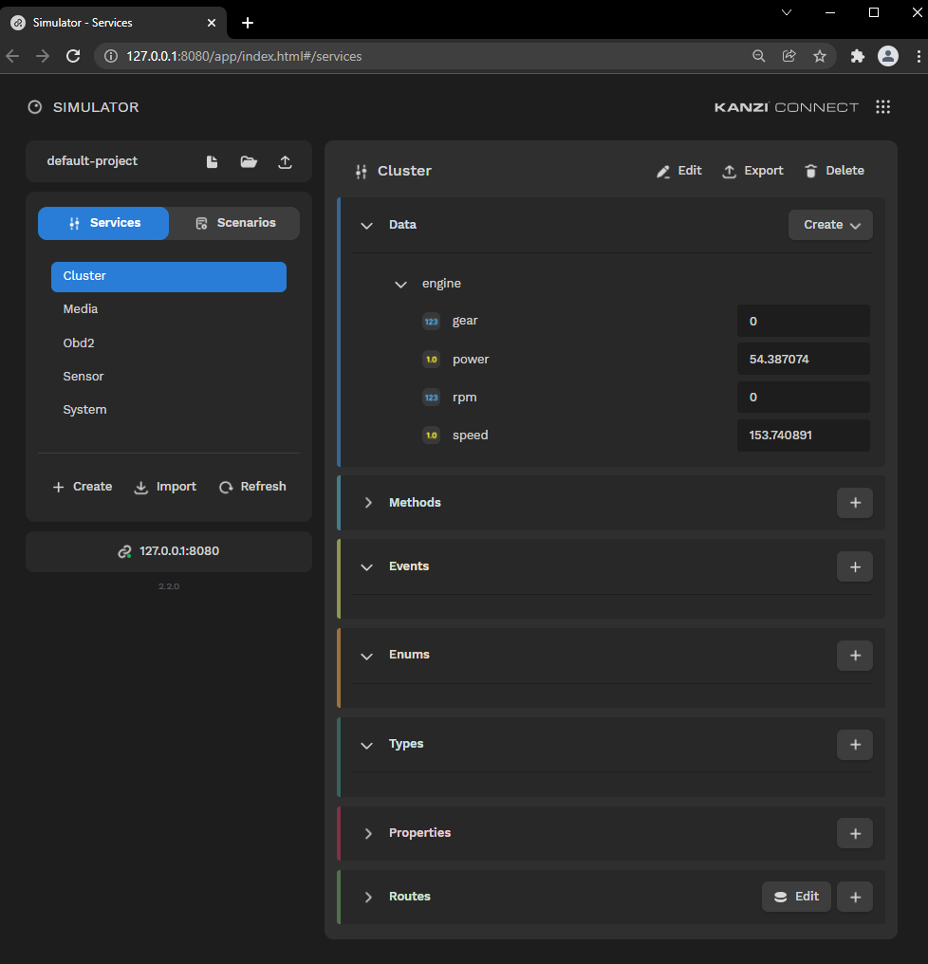Collapse the engine tree node
The image size is (928, 964).
tap(399, 283)
